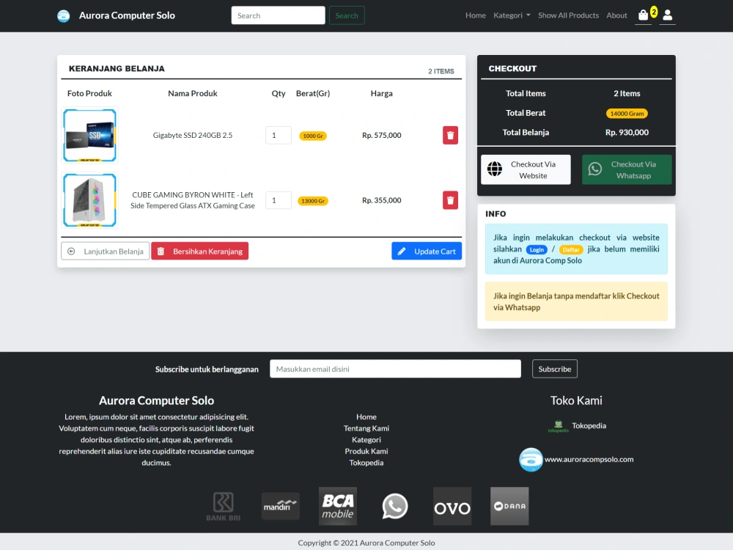The width and height of the screenshot is (733, 550).
Task: Click footer Produk Kami link
Action: pos(366,451)
